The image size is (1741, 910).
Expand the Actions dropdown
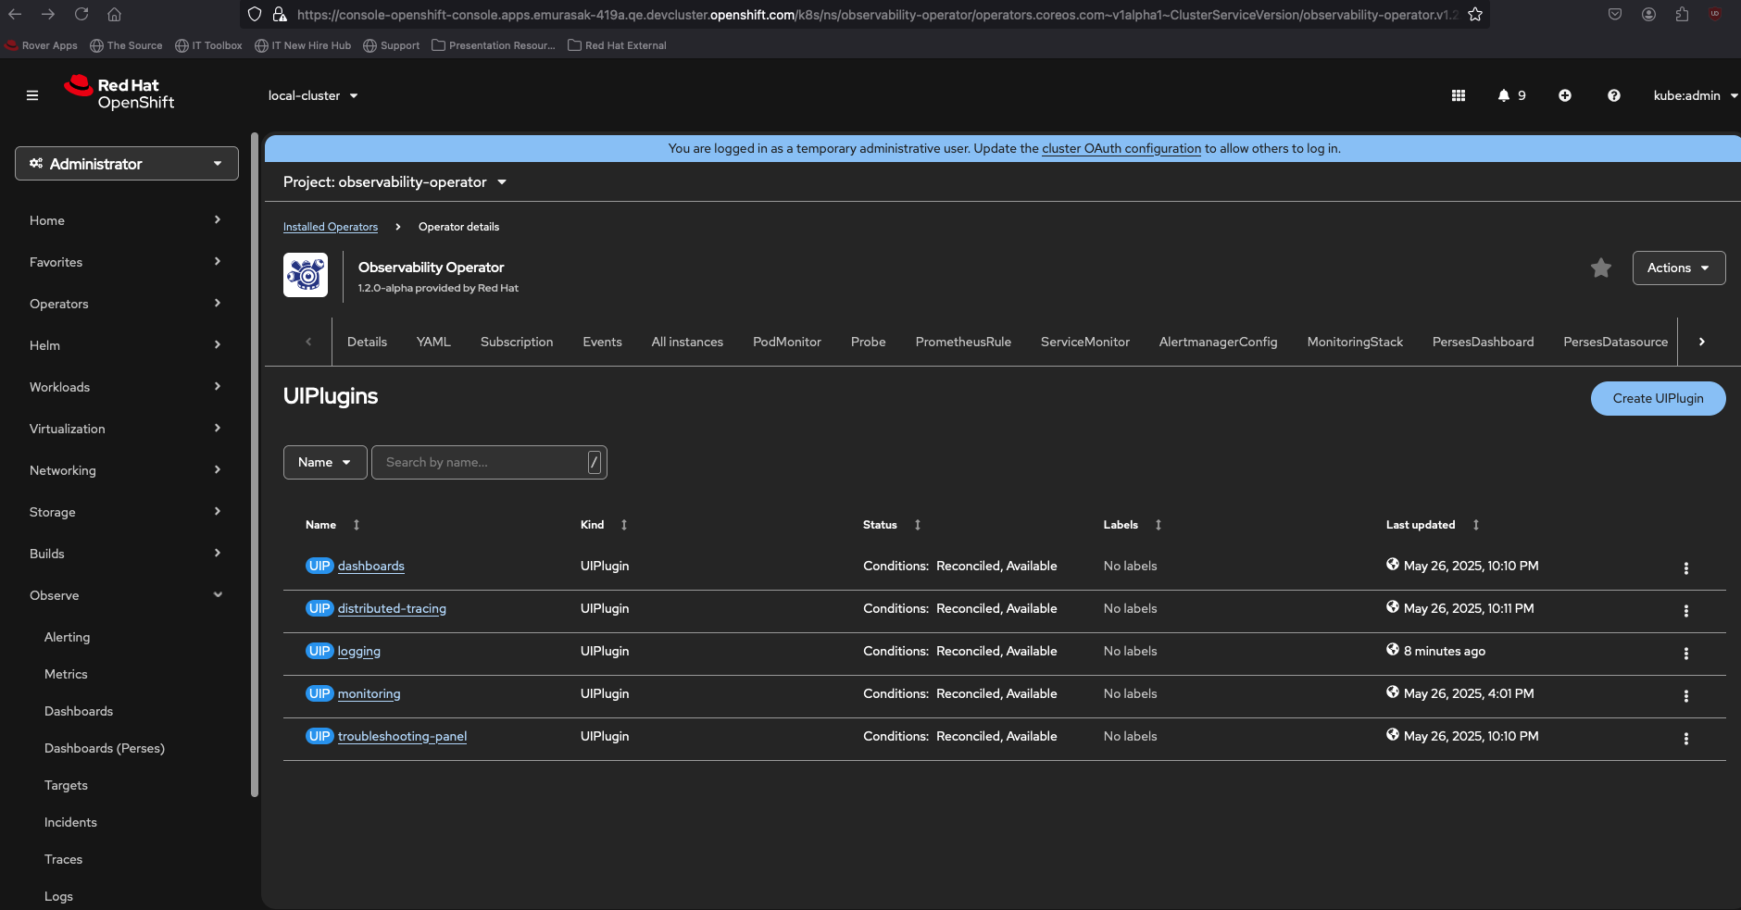[1678, 268]
